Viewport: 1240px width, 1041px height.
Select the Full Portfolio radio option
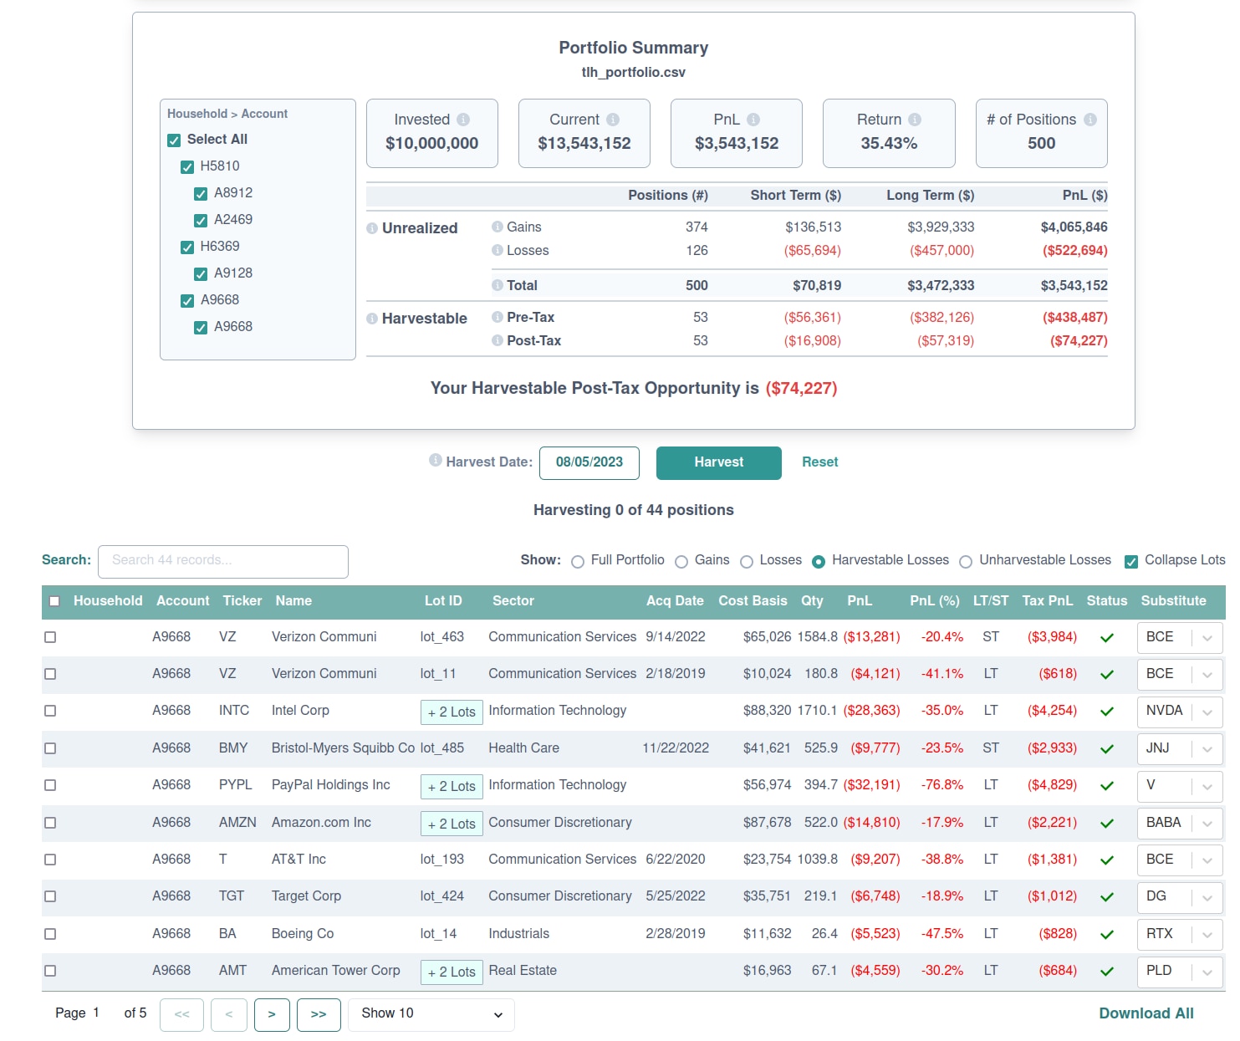[578, 562]
